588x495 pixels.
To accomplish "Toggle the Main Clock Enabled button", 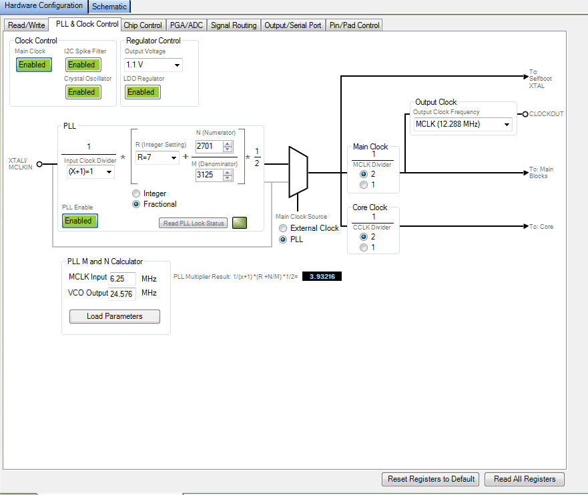I will (x=34, y=65).
